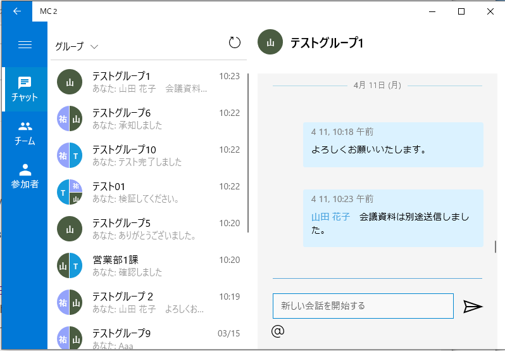Select the テストグループ 2 conversation

149,302
